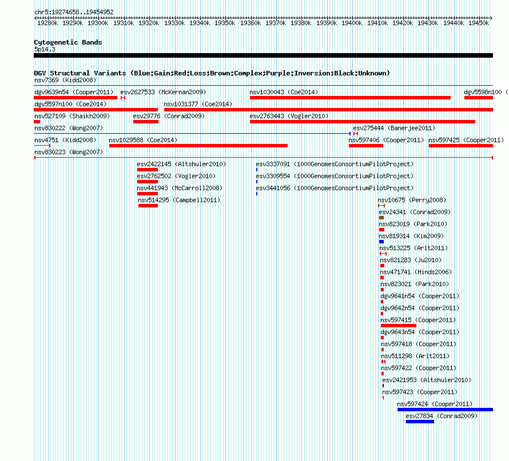Click the esv2627533 (McKernan2009) label
Viewport: 509px width, 461px height.
[x=163, y=92]
